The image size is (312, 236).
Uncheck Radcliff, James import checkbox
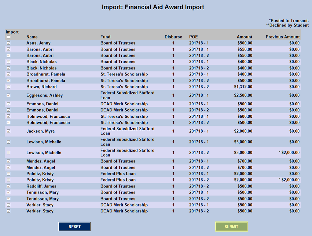(x=9, y=186)
